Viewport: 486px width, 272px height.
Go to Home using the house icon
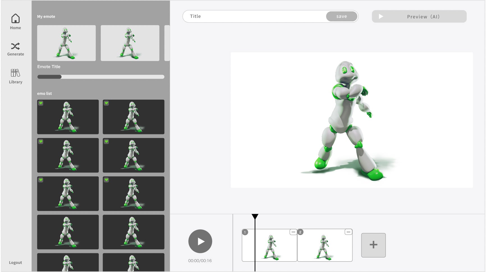(15, 19)
